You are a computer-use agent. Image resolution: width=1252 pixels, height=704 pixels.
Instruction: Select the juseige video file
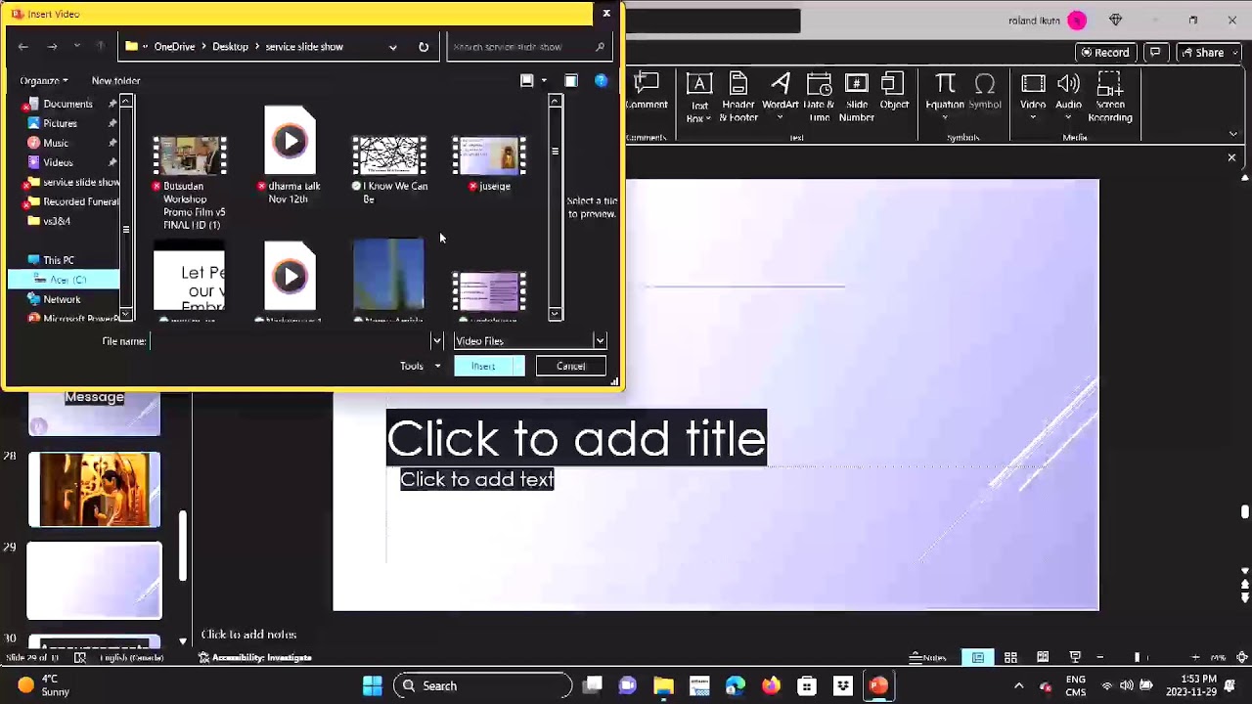tap(489, 163)
